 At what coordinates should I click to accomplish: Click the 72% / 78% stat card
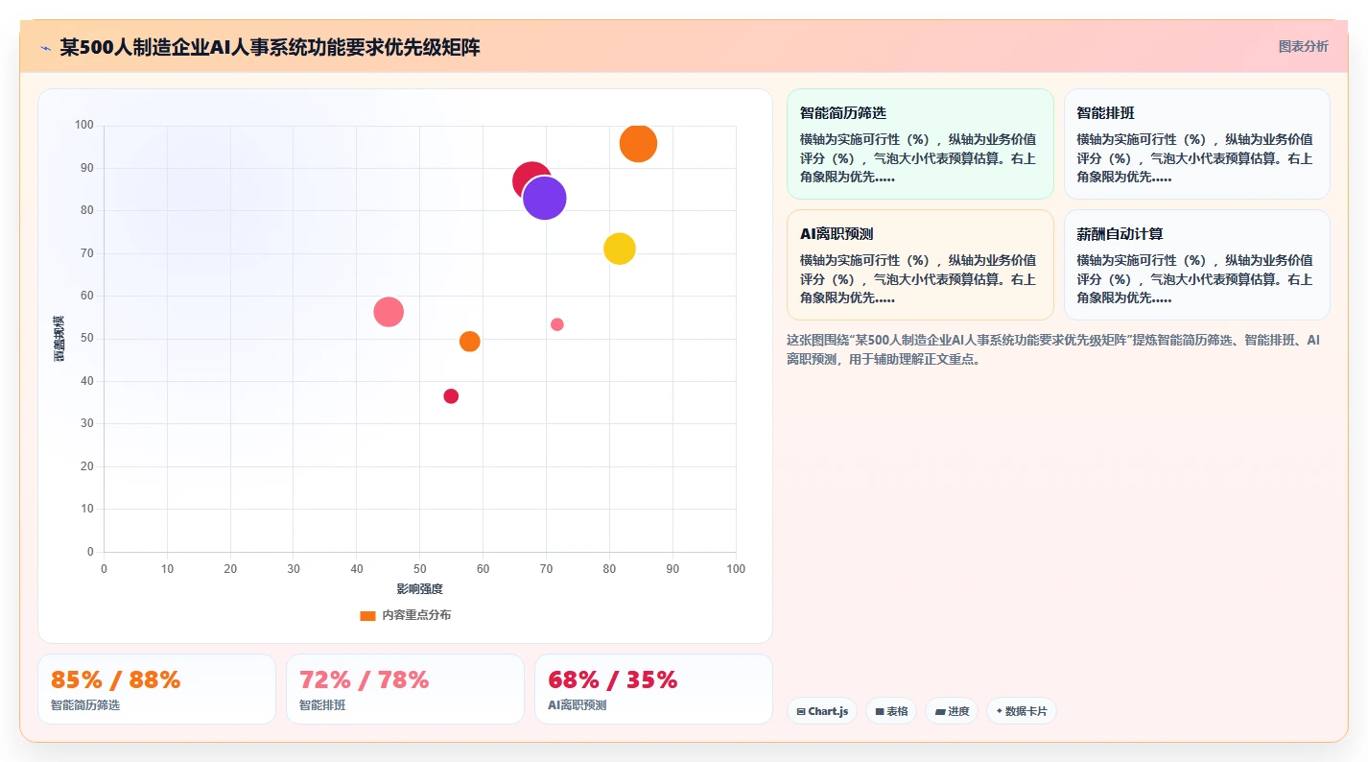tap(405, 689)
